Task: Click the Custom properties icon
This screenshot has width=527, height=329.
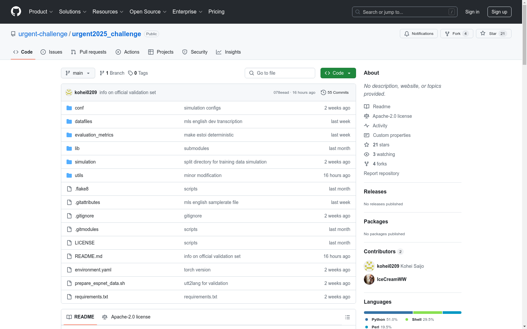Action: pos(367,135)
